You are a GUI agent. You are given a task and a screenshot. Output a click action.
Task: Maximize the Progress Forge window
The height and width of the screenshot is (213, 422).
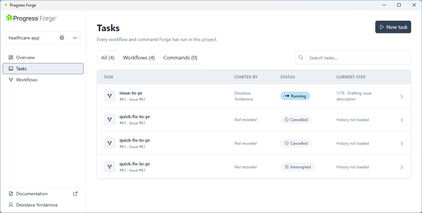tap(399, 5)
